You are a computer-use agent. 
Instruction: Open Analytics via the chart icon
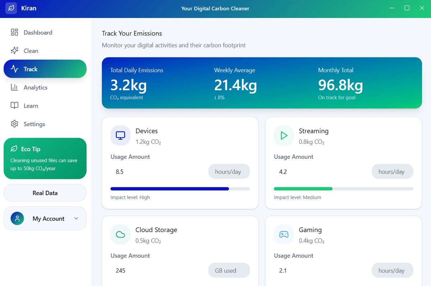pyautogui.click(x=14, y=87)
